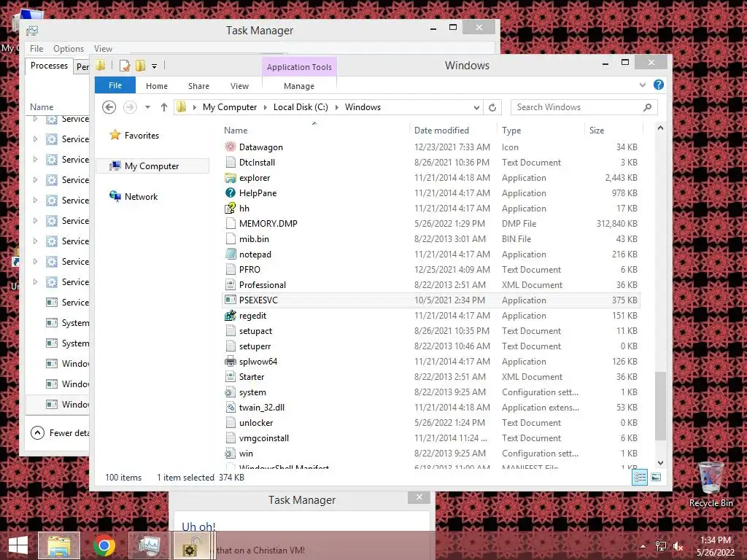Collapse Task Manager with the Fewer details arrow
The width and height of the screenshot is (747, 560).
click(37, 433)
